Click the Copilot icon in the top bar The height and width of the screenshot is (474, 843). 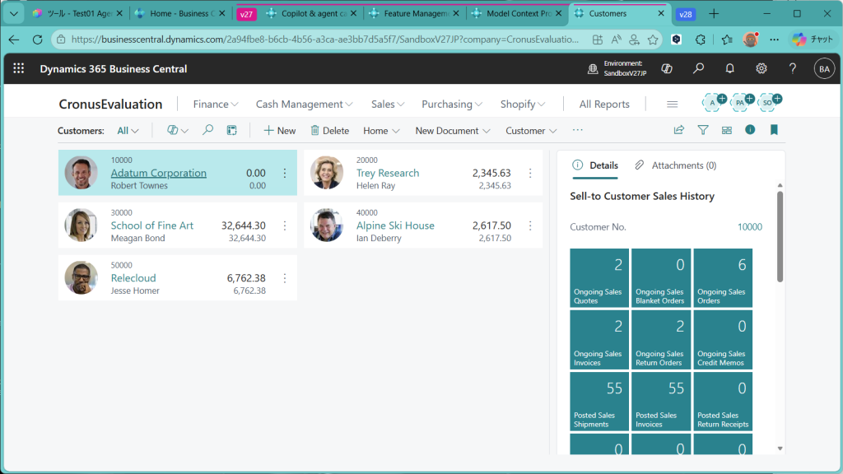coord(667,69)
